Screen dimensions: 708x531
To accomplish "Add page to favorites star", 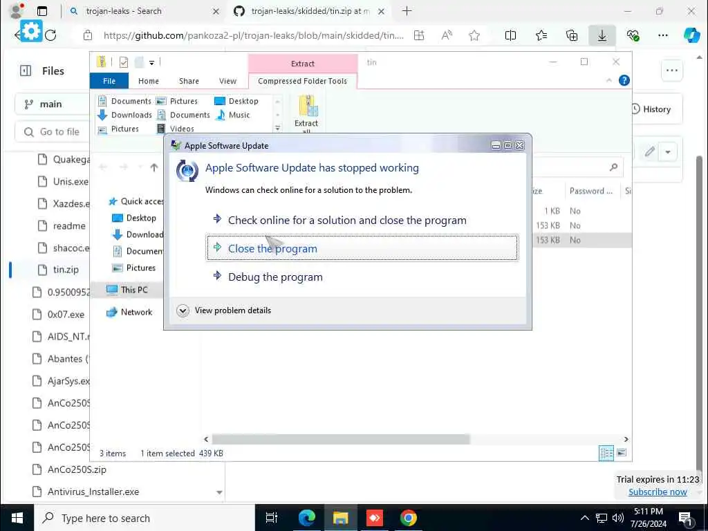I will 474,35.
